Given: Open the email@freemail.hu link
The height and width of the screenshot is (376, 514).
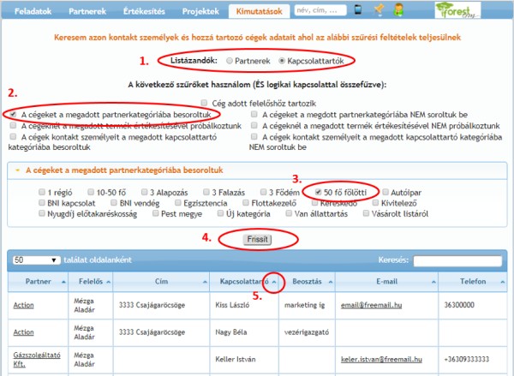Looking at the screenshot, I should click(x=370, y=304).
